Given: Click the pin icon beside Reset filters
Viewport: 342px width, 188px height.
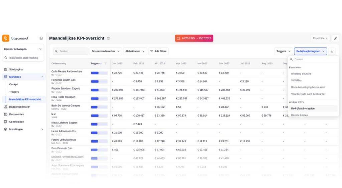Looking at the screenshot, I should (335, 38).
